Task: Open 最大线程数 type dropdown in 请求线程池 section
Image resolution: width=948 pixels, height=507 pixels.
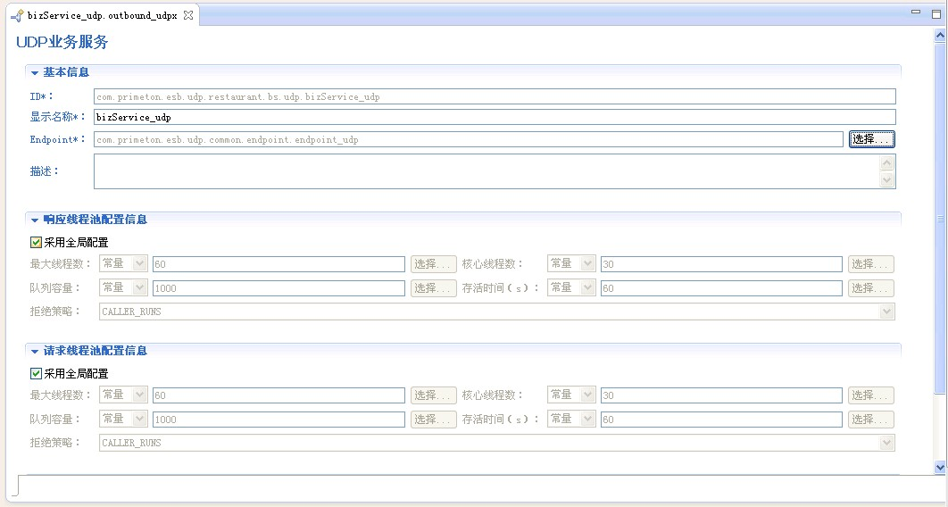Action: tap(138, 395)
